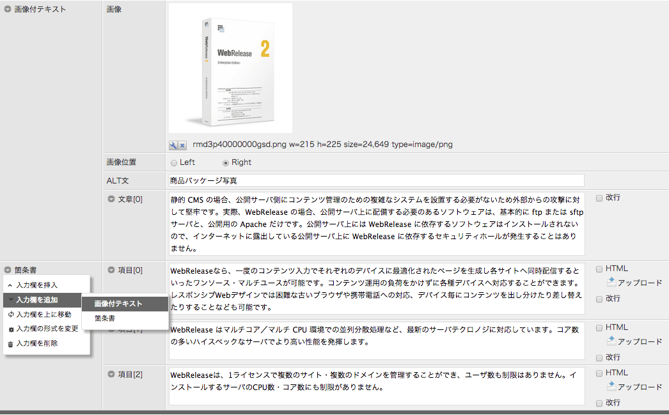The width and height of the screenshot is (669, 415).
Task: Click the image filename rmd3p40000000gsd.png text
Action: (x=239, y=145)
